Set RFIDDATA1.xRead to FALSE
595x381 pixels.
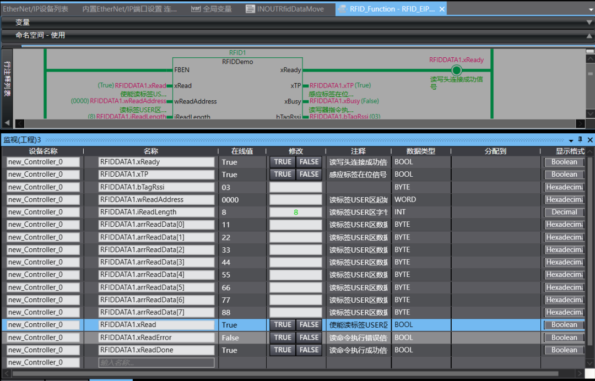tap(309, 325)
